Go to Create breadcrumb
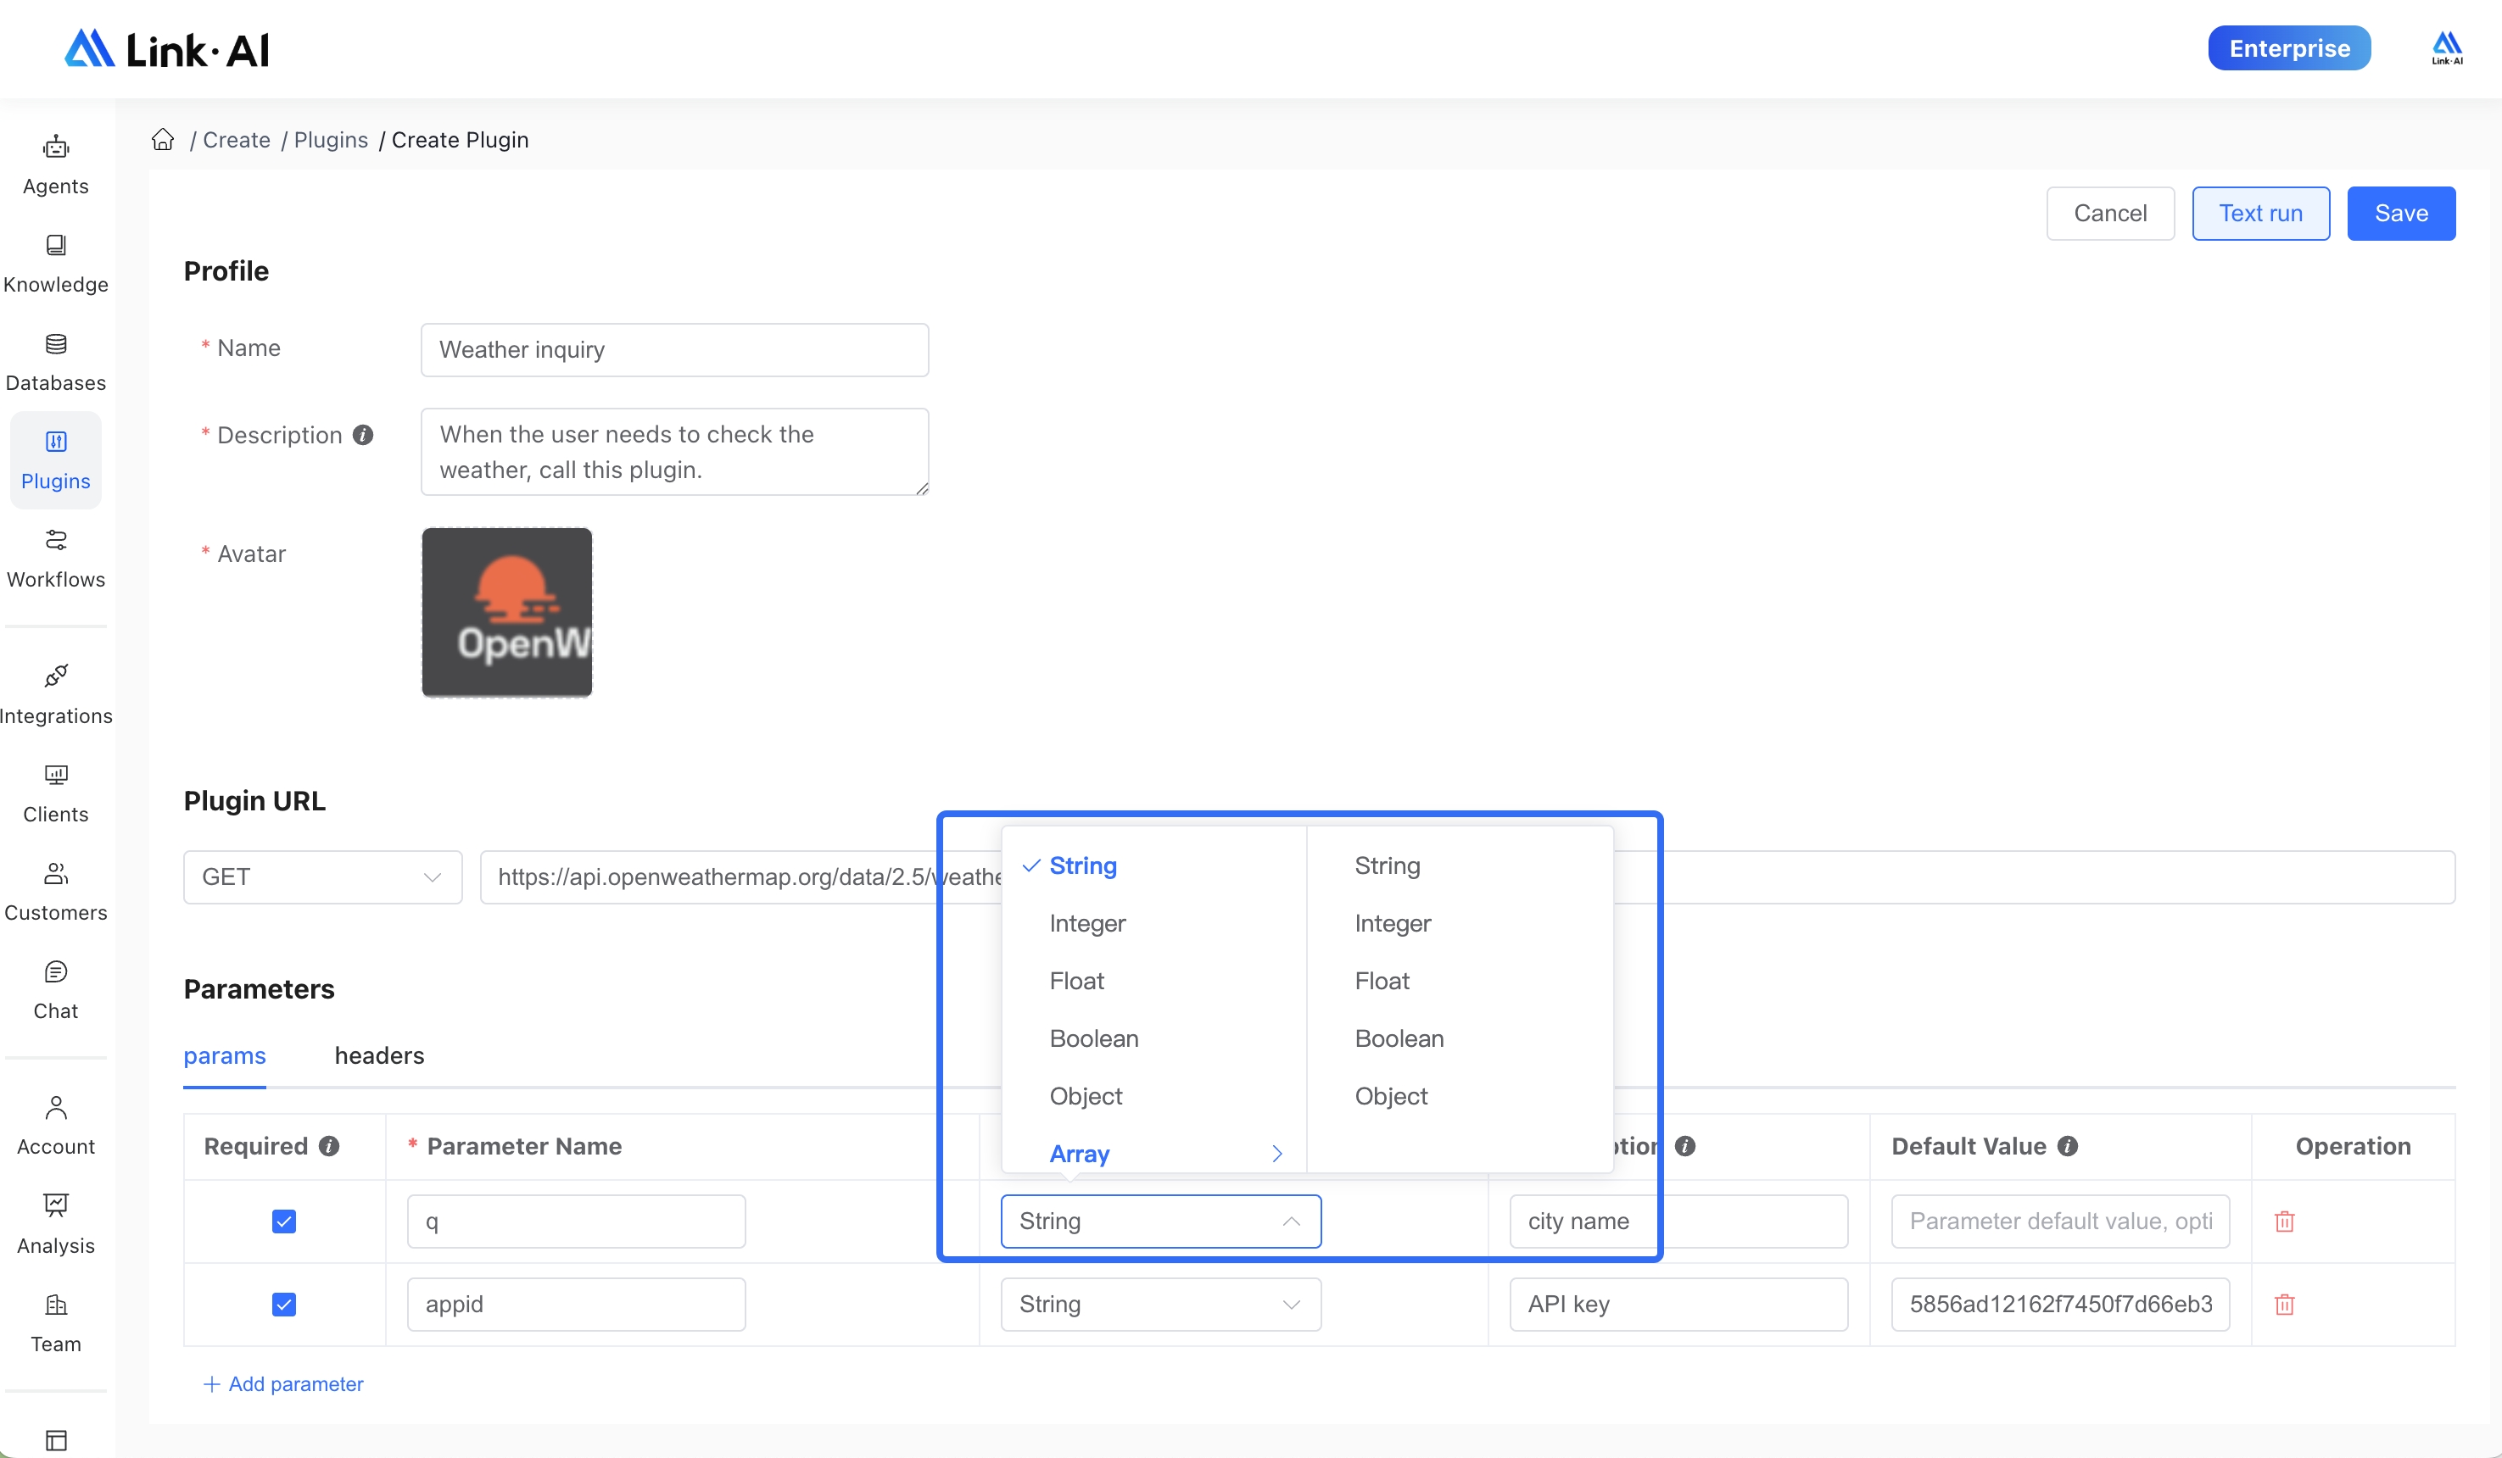This screenshot has width=2502, height=1458. click(x=237, y=140)
